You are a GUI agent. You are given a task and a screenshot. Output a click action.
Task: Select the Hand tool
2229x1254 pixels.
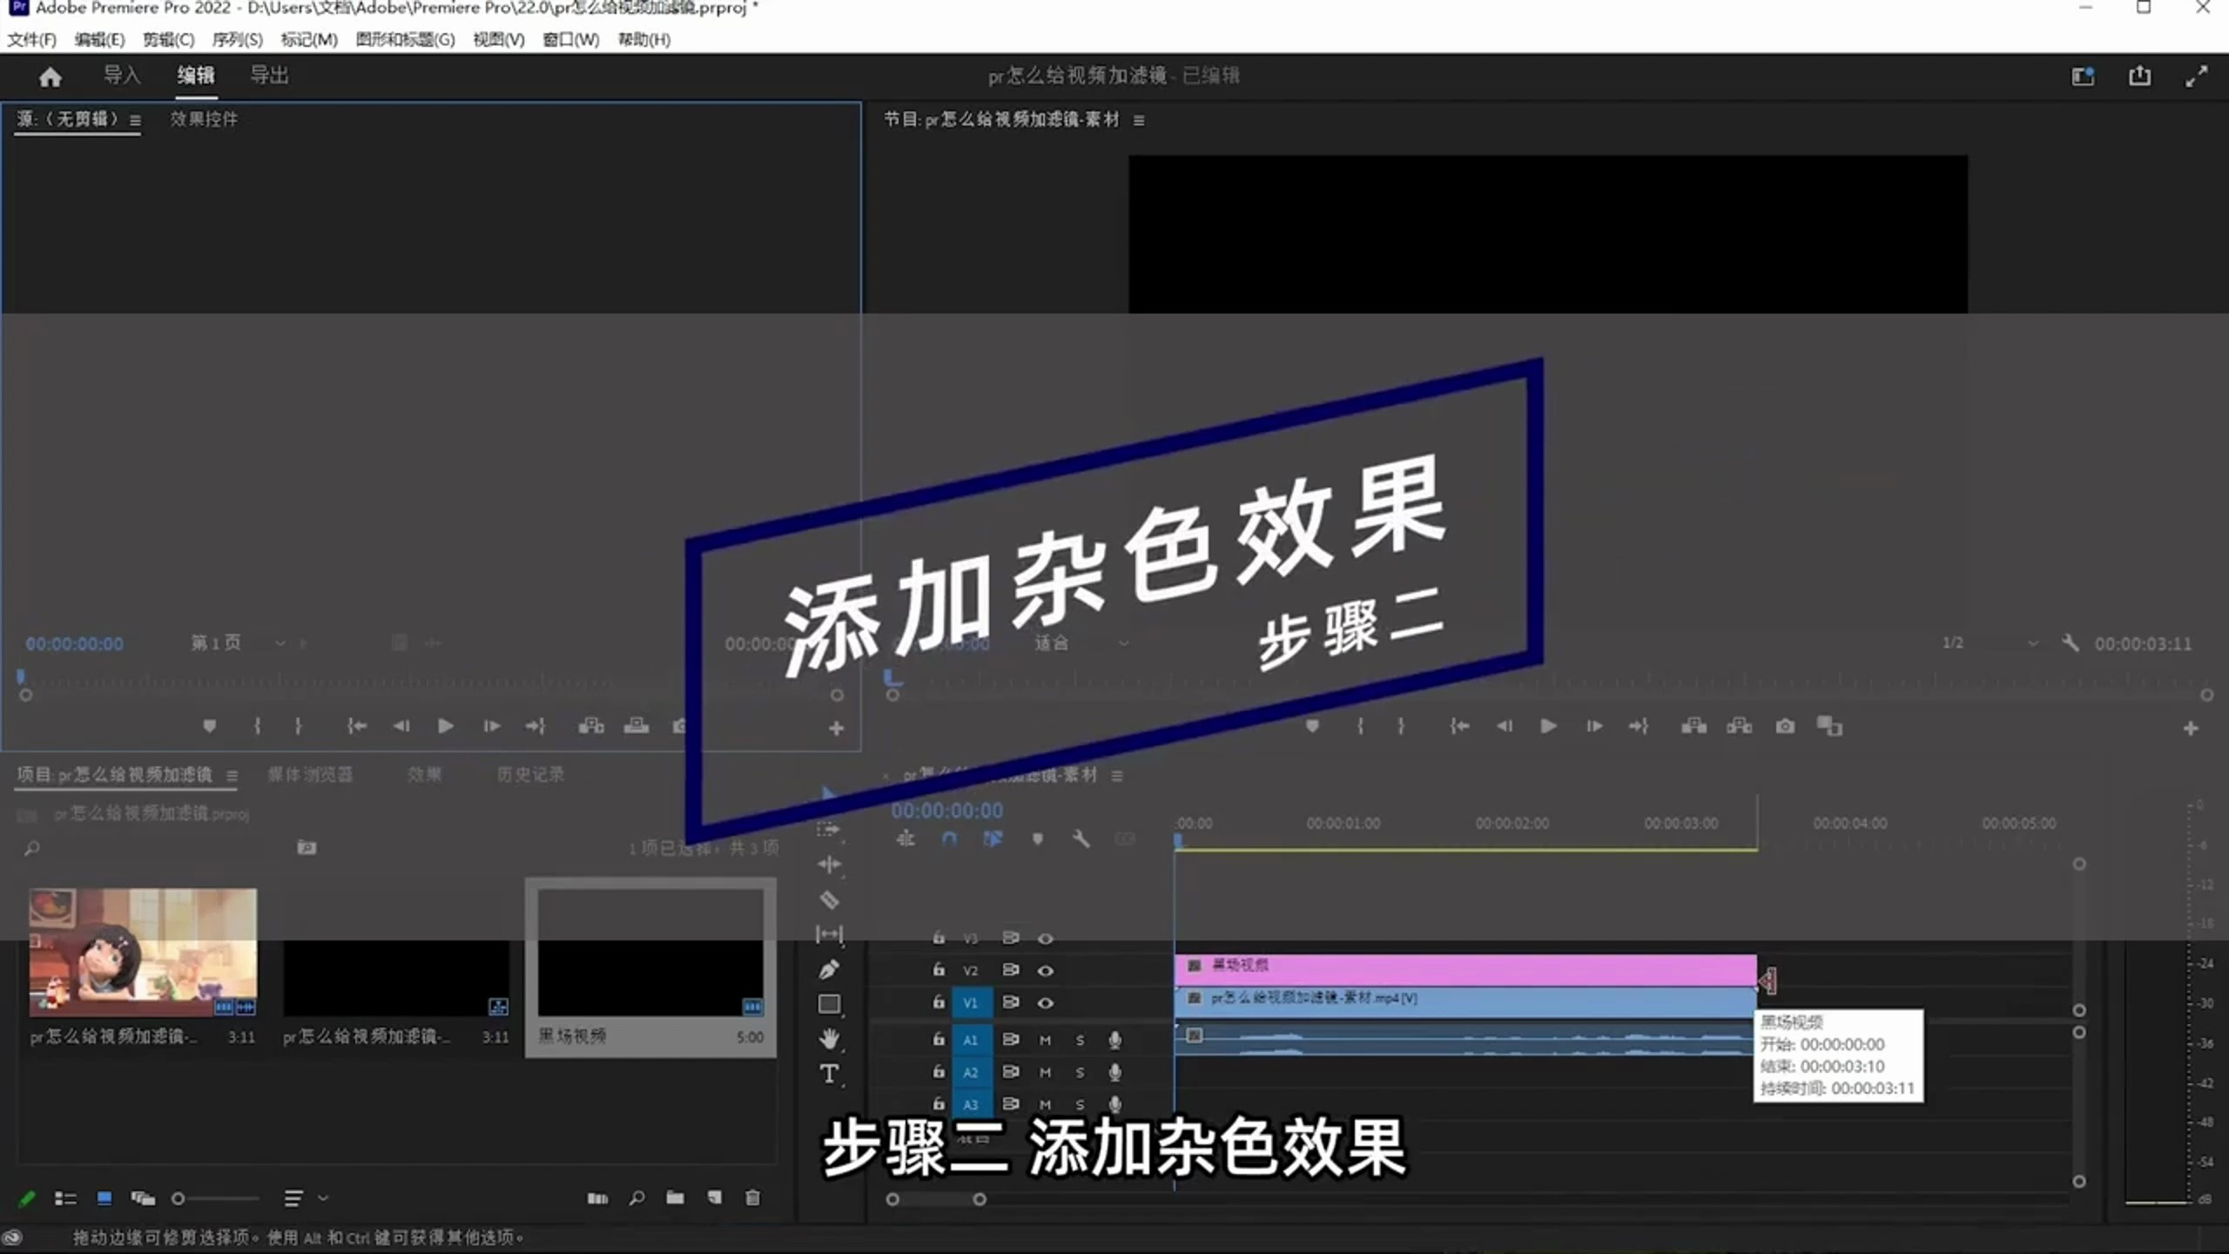[x=829, y=1036]
